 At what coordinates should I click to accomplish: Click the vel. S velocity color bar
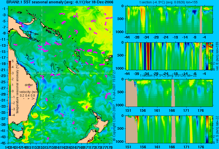(207, 129)
